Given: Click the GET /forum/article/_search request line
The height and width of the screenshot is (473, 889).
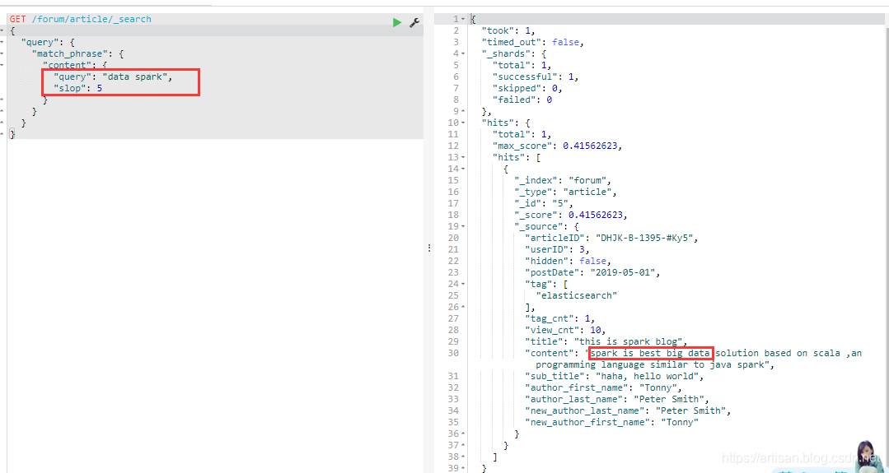Looking at the screenshot, I should tap(81, 19).
